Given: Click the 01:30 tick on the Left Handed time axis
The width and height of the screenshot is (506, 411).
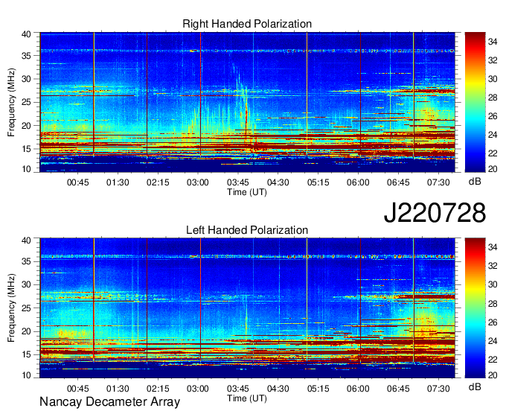Looking at the screenshot, I should click(118, 389).
